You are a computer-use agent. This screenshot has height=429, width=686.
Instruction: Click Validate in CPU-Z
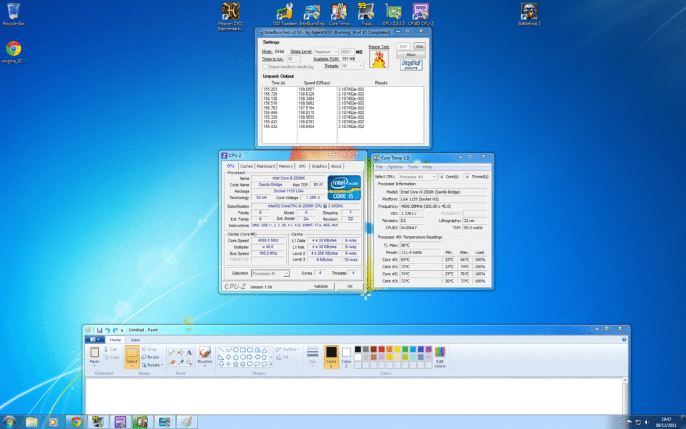point(321,286)
